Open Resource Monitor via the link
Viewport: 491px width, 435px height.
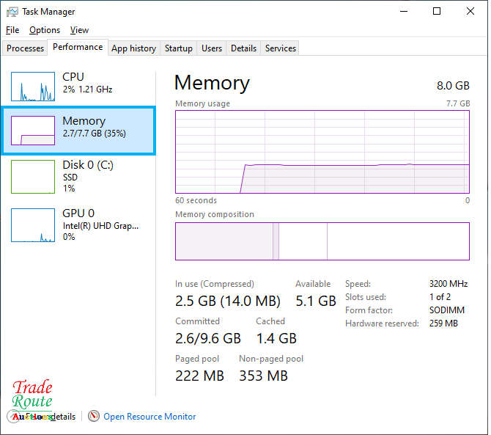(149, 417)
